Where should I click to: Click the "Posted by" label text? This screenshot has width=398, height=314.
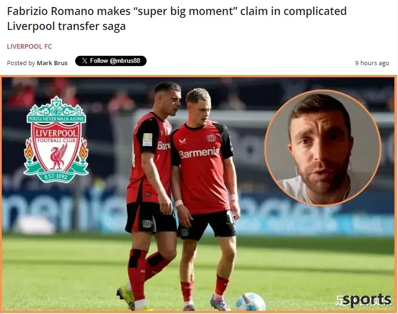(x=21, y=63)
